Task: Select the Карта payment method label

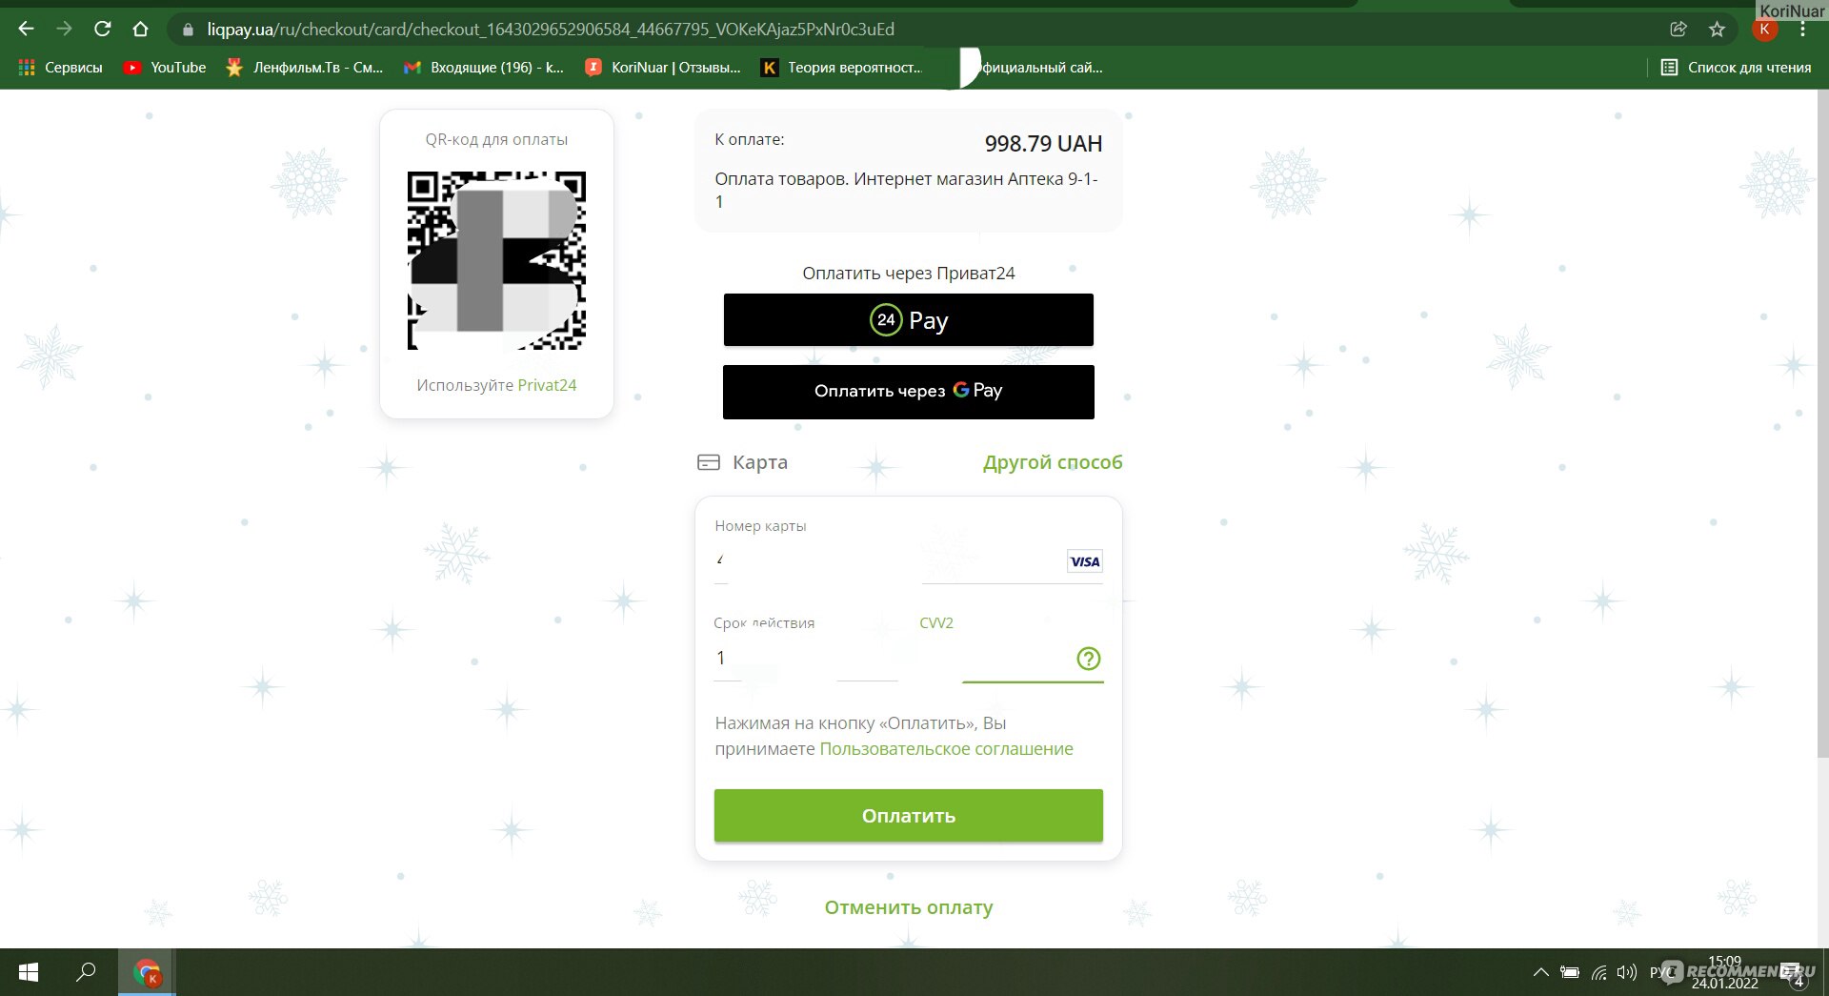Action: coord(760,462)
